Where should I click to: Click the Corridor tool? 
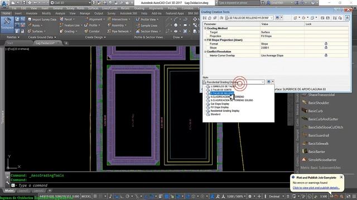tap(92, 31)
